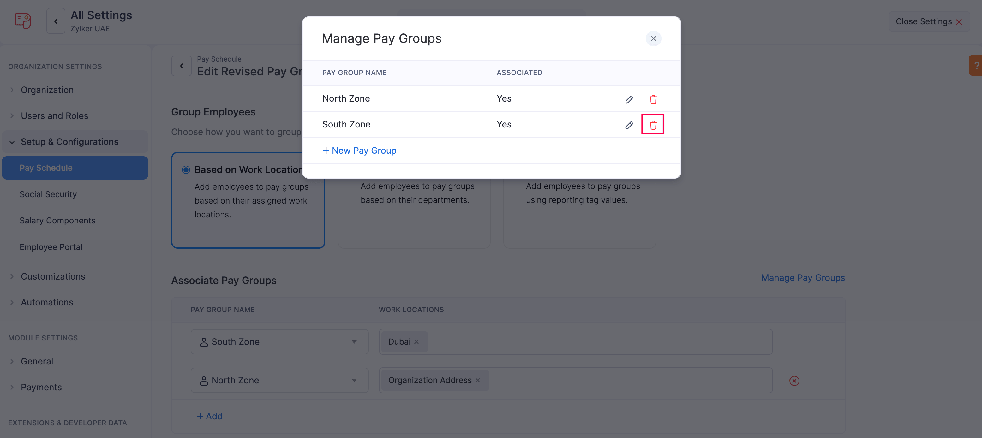Select Based on Work Location option

[186, 170]
